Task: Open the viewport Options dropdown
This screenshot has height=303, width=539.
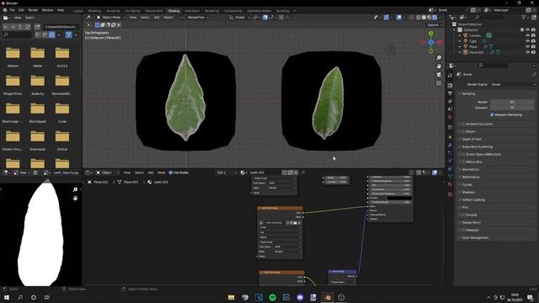Action: click(435, 24)
